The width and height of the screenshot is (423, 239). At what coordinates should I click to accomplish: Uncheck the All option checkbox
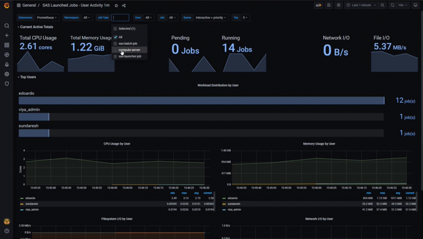click(116, 37)
